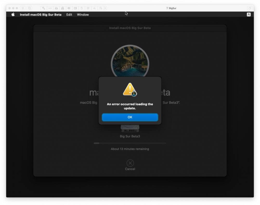This screenshot has height=205, width=260.
Task: Open the Install macOS Big Sur Beta menu
Action: point(41,15)
